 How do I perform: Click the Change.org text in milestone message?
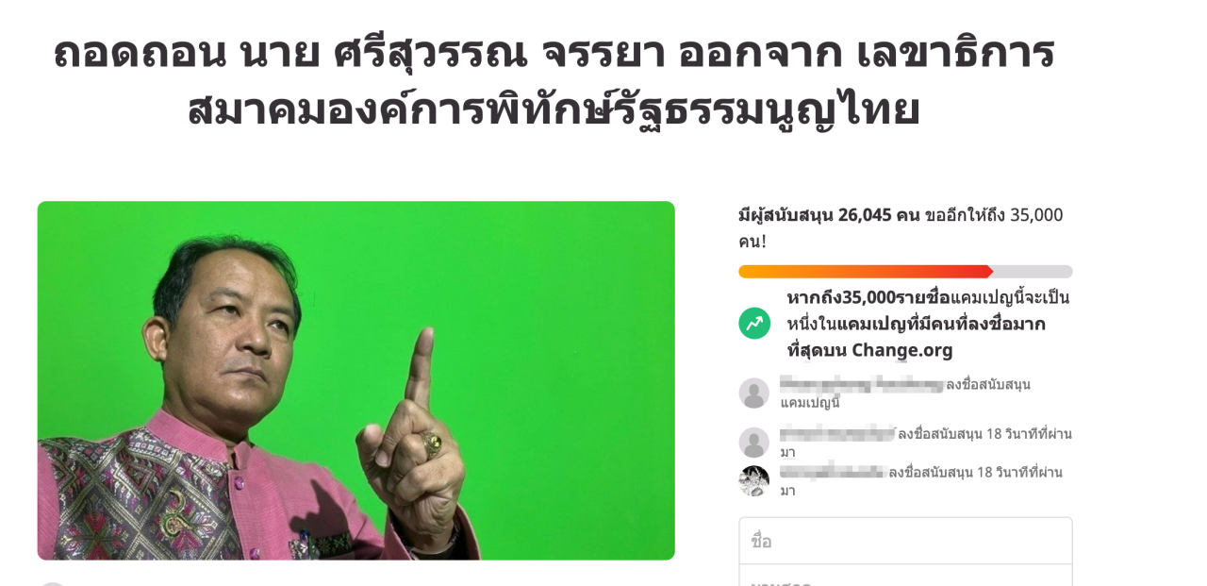[902, 350]
